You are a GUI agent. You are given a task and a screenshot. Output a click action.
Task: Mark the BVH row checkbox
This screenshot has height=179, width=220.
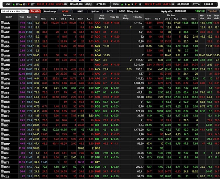[2, 167]
